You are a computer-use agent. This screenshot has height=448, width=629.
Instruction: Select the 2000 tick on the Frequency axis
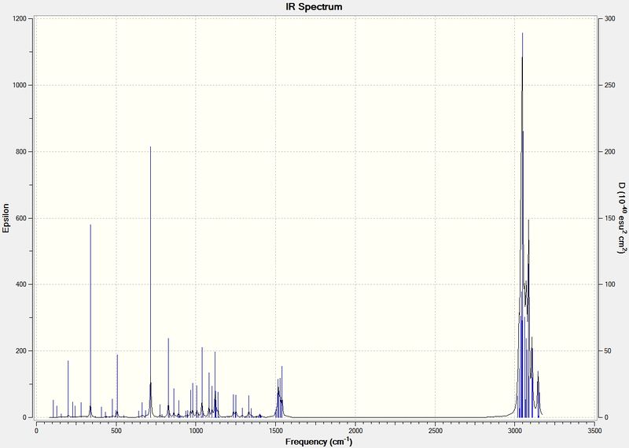tap(355, 431)
